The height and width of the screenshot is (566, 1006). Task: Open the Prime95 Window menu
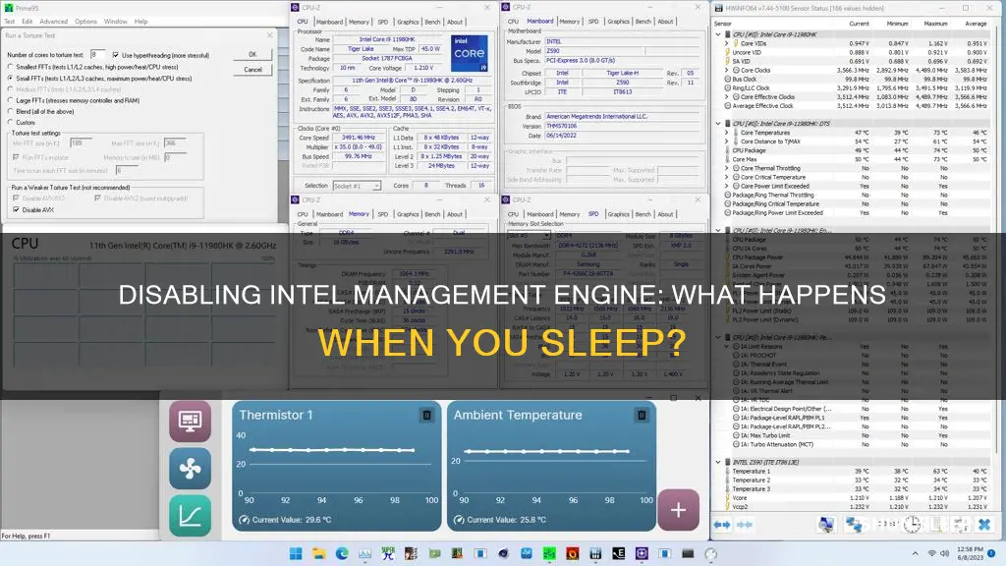[x=116, y=22]
